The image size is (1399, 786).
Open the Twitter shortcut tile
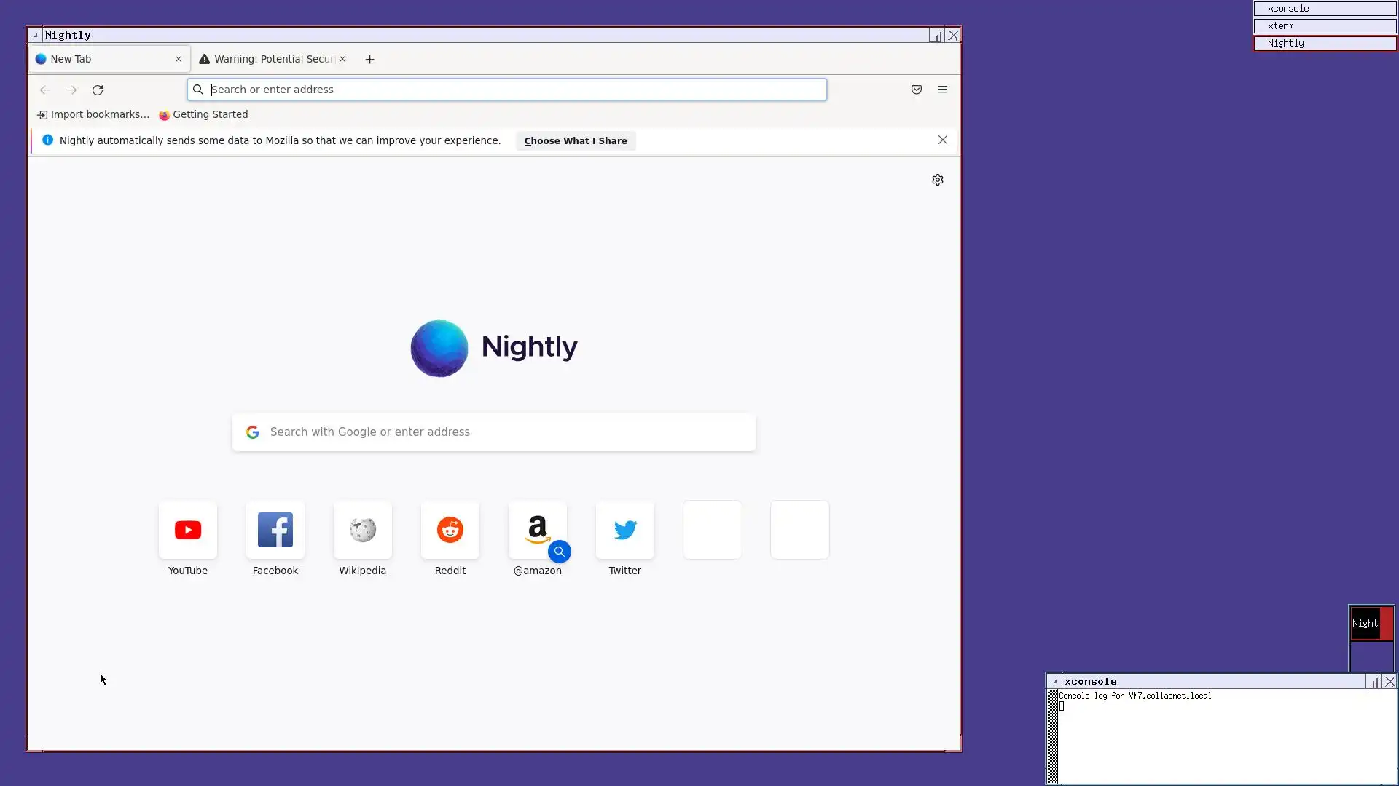(x=625, y=531)
